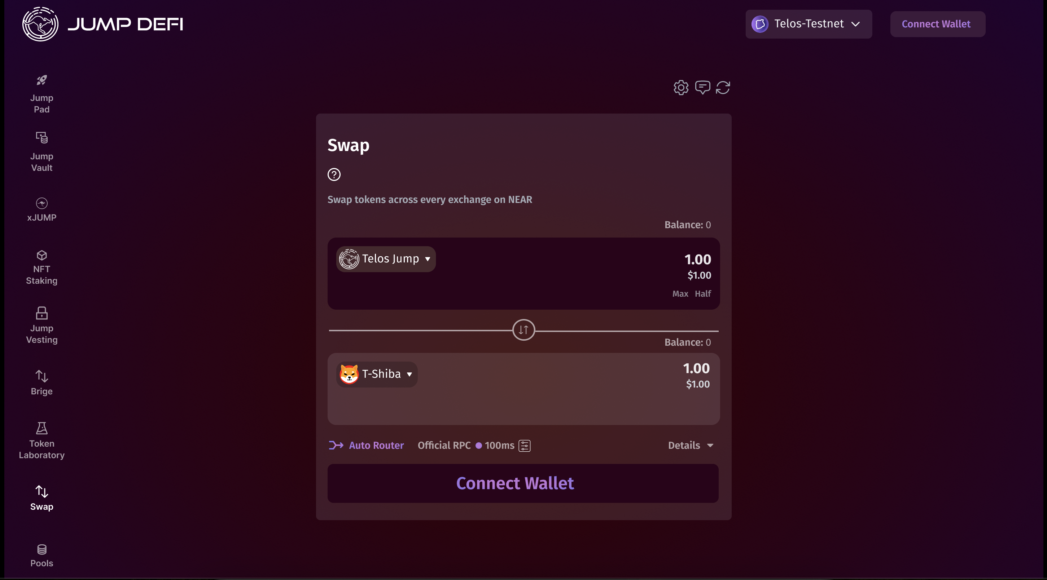Open the Telos-Testnet network menu
The image size is (1047, 580).
807,23
